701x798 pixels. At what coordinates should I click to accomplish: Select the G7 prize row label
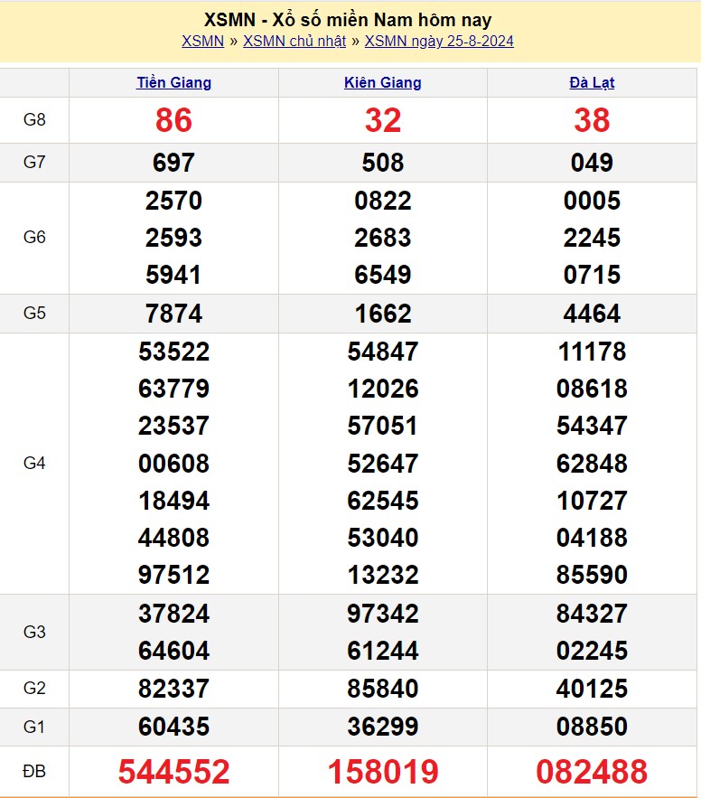34,163
